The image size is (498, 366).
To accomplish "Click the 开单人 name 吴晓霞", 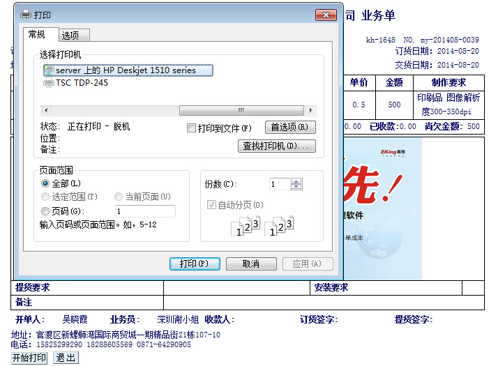I will point(75,319).
